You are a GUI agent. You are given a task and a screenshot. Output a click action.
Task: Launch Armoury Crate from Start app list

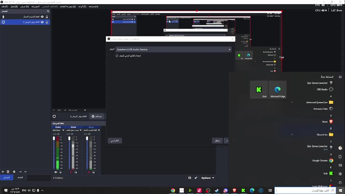(323, 109)
